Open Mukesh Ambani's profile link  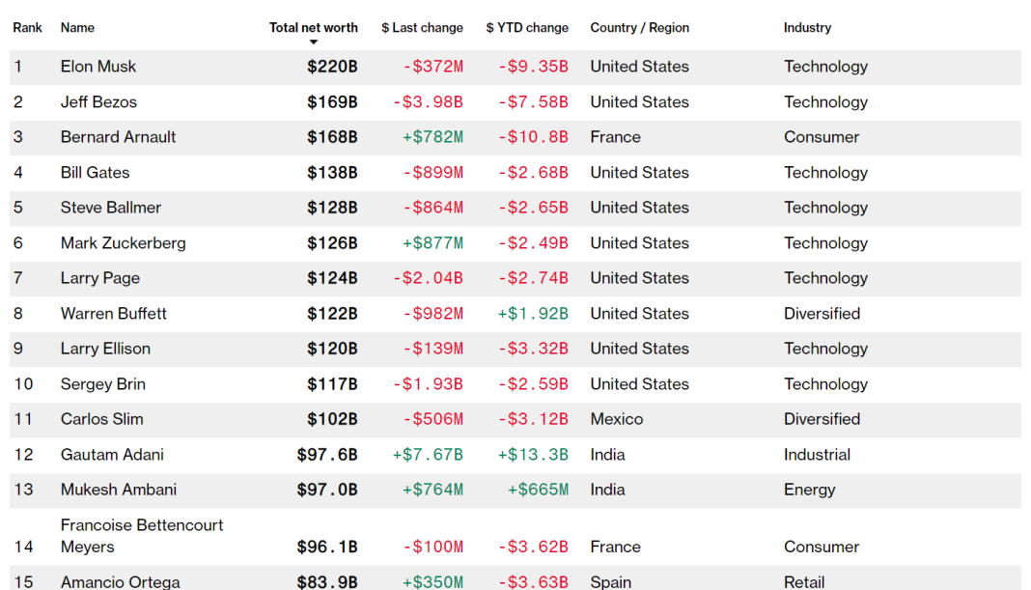click(x=118, y=490)
